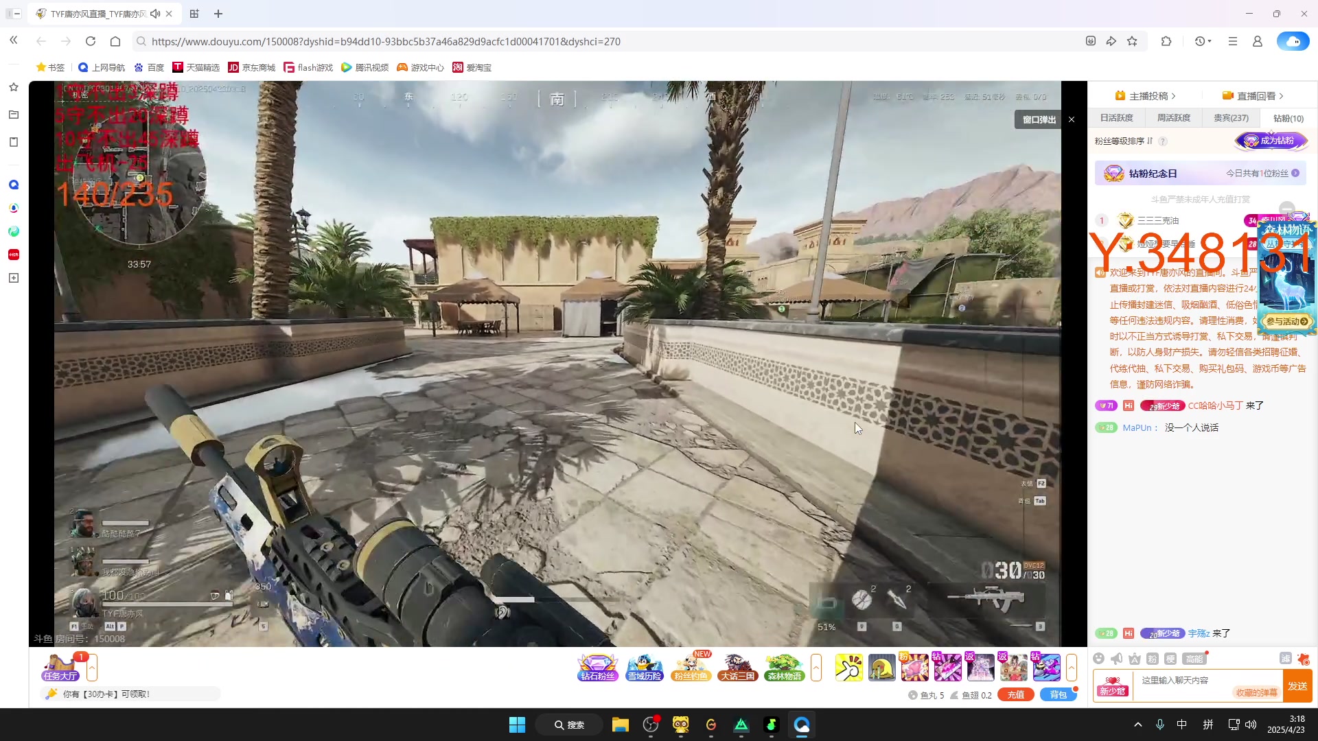Switch to the 日活跃度 tab
The width and height of the screenshot is (1318, 741).
(x=1117, y=118)
